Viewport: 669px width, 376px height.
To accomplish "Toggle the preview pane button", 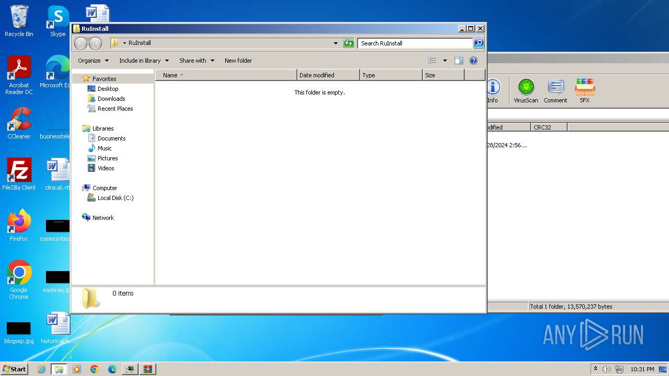I will pos(458,61).
